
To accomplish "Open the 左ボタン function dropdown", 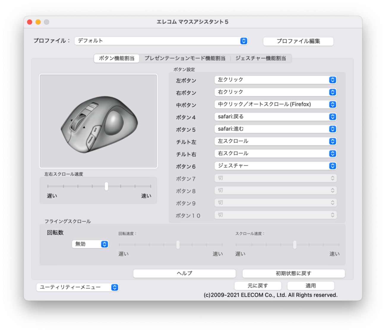I will pyautogui.click(x=275, y=80).
